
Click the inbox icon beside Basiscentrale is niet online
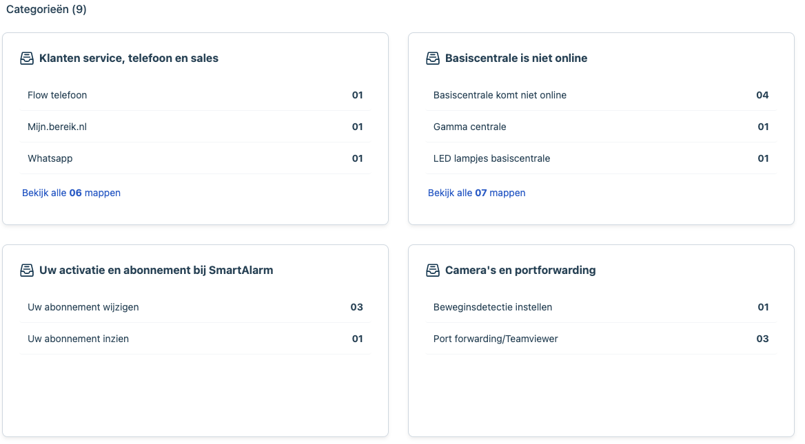click(433, 59)
